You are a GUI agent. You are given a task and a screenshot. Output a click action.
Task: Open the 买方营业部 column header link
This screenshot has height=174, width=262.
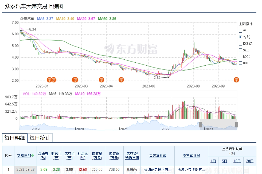(x=158, y=156)
